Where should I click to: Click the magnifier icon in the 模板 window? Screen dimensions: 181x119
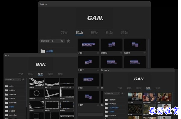pos(19,80)
